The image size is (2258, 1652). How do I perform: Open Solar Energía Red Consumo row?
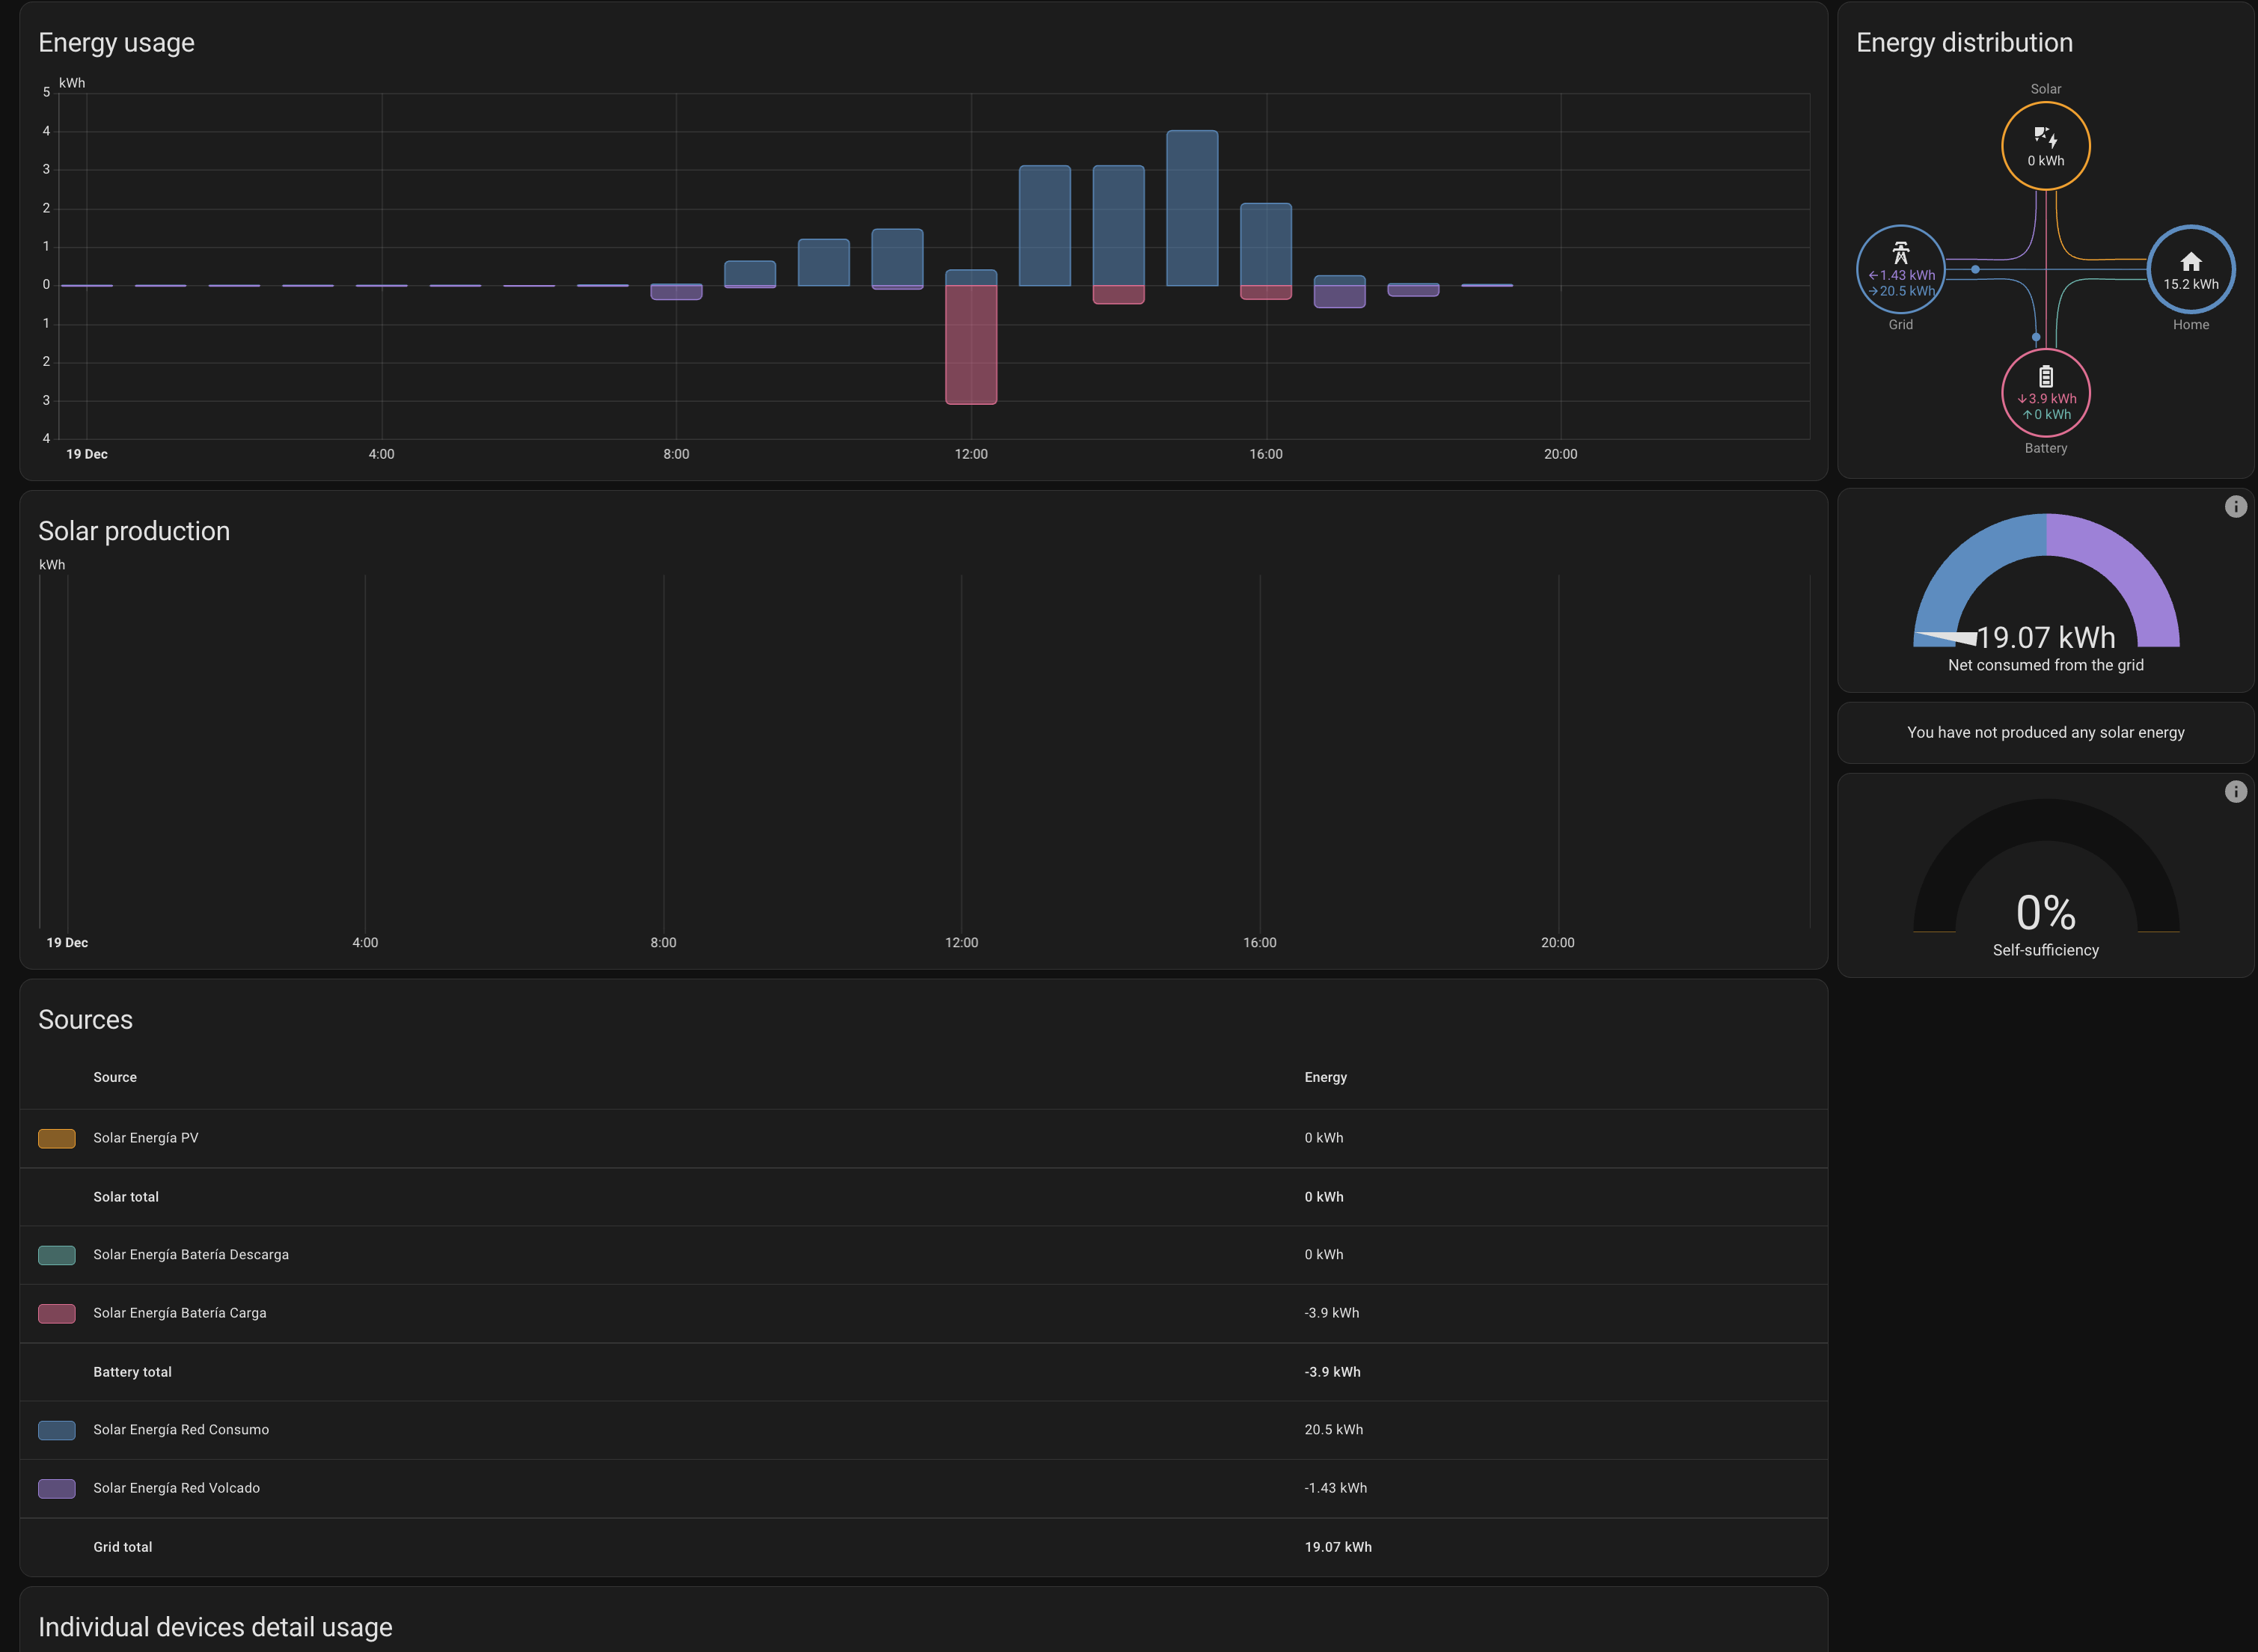(181, 1430)
